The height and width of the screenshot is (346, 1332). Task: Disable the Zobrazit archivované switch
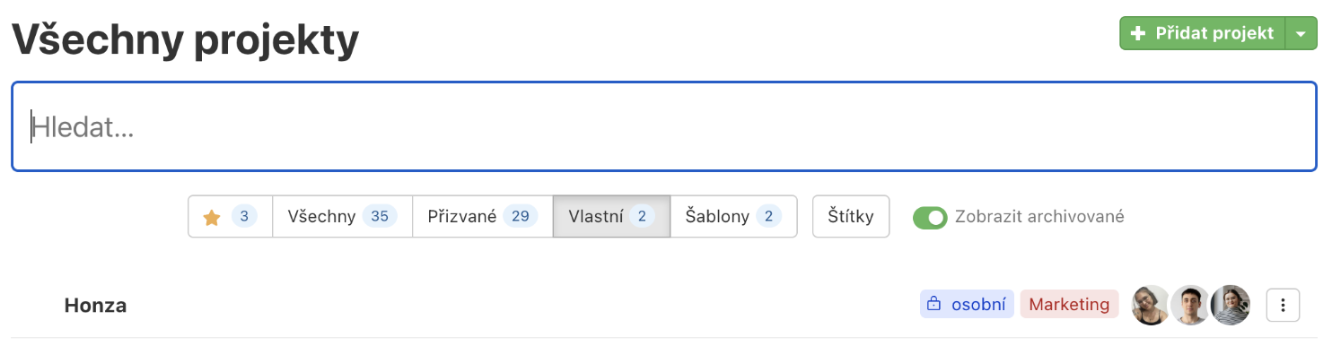click(x=930, y=217)
